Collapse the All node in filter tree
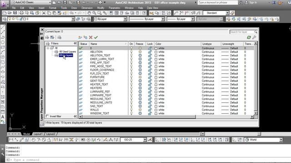The width and height of the screenshot is (291, 163). [x=48, y=48]
